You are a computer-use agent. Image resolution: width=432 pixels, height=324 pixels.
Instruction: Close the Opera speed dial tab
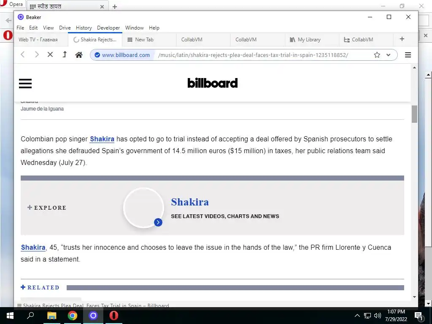(102, 7)
